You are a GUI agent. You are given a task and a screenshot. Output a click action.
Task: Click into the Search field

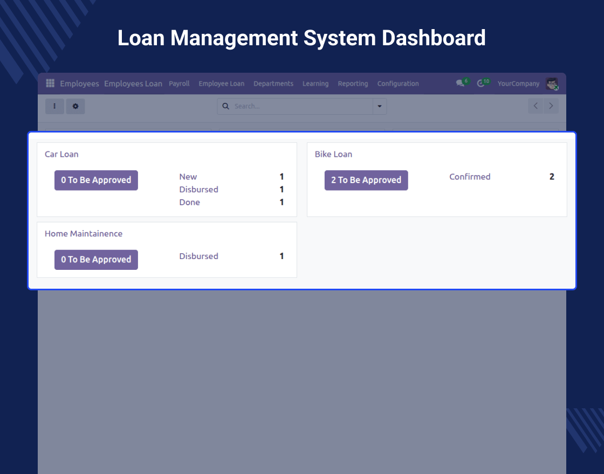tap(303, 106)
